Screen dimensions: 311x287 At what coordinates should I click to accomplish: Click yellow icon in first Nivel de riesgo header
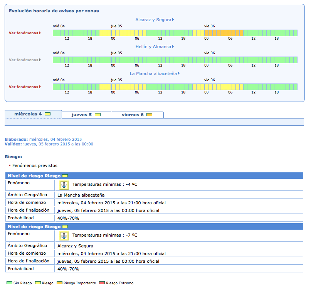65,176
